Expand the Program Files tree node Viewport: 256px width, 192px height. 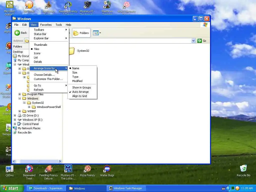(x=19, y=94)
